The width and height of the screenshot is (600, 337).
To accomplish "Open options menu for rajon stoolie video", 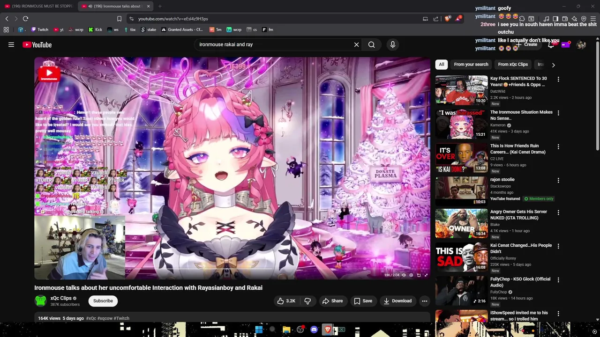I will point(558,181).
